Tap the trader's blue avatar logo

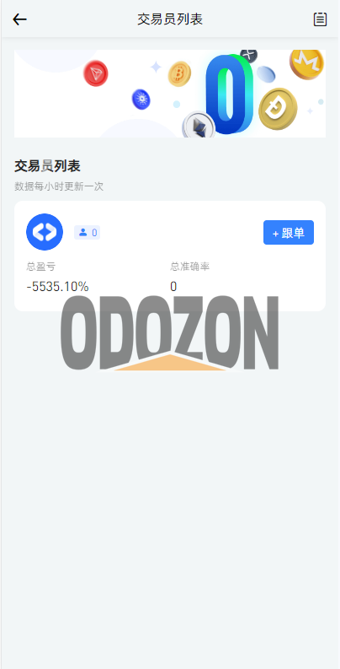click(x=45, y=232)
